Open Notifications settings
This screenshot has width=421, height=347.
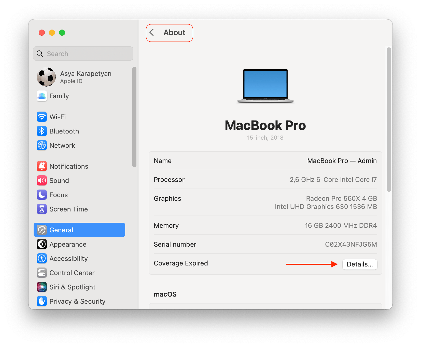(69, 166)
